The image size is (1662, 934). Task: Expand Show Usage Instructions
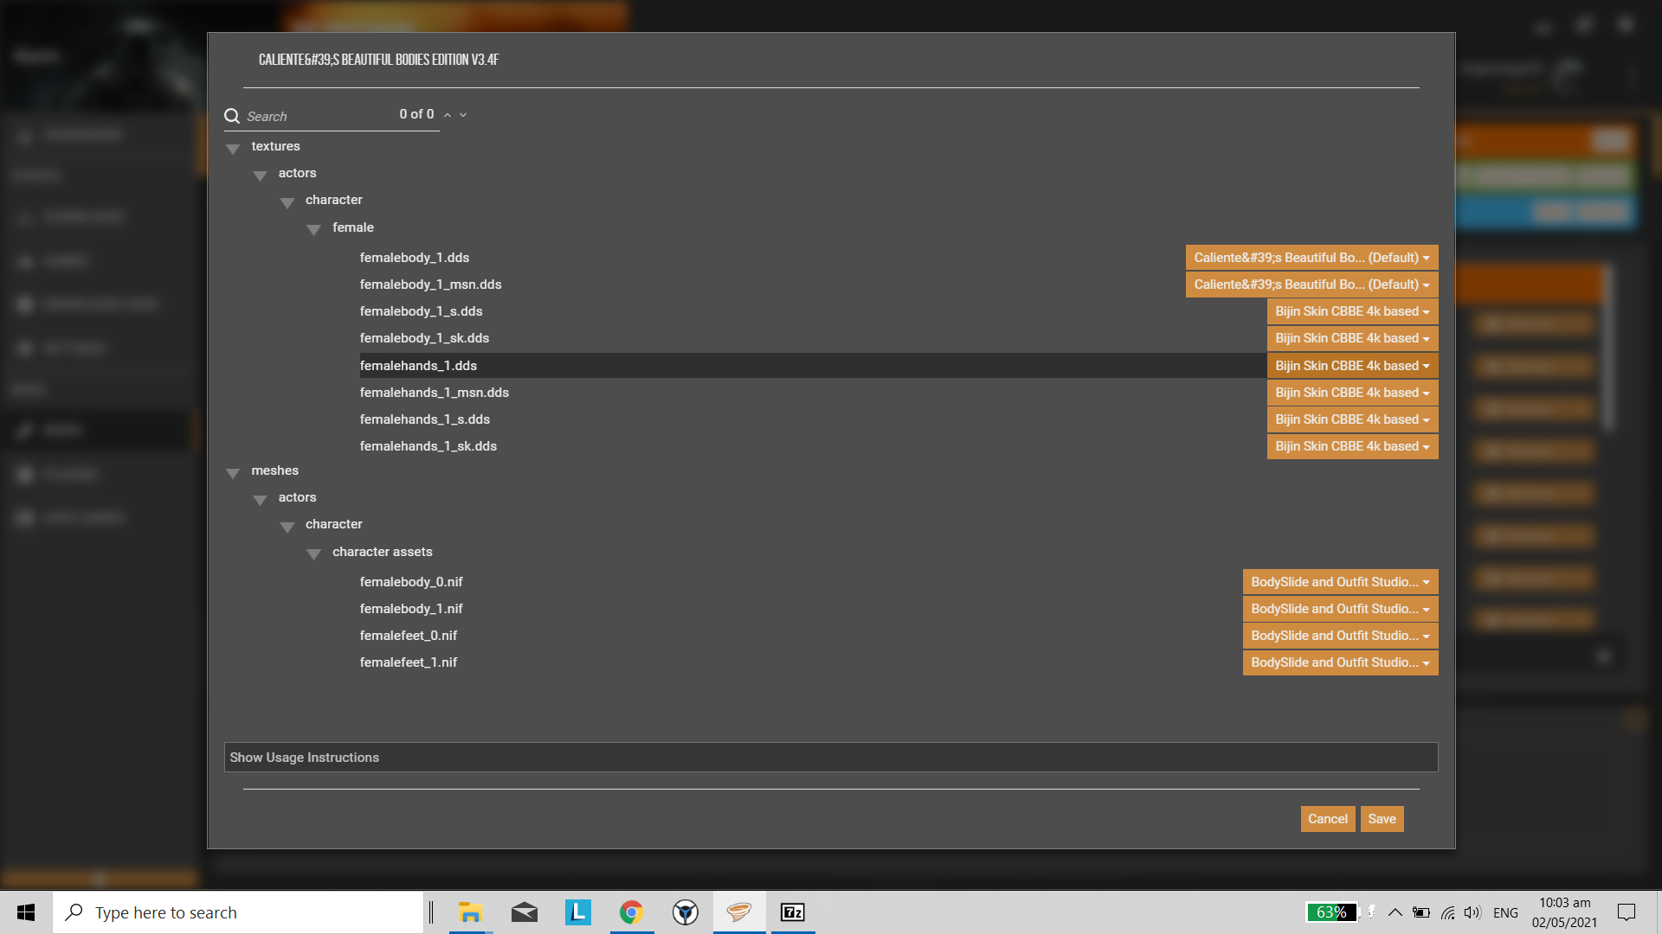[x=831, y=758]
